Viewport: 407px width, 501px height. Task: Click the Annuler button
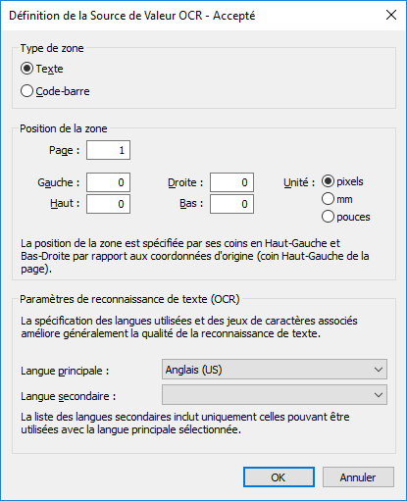(358, 477)
